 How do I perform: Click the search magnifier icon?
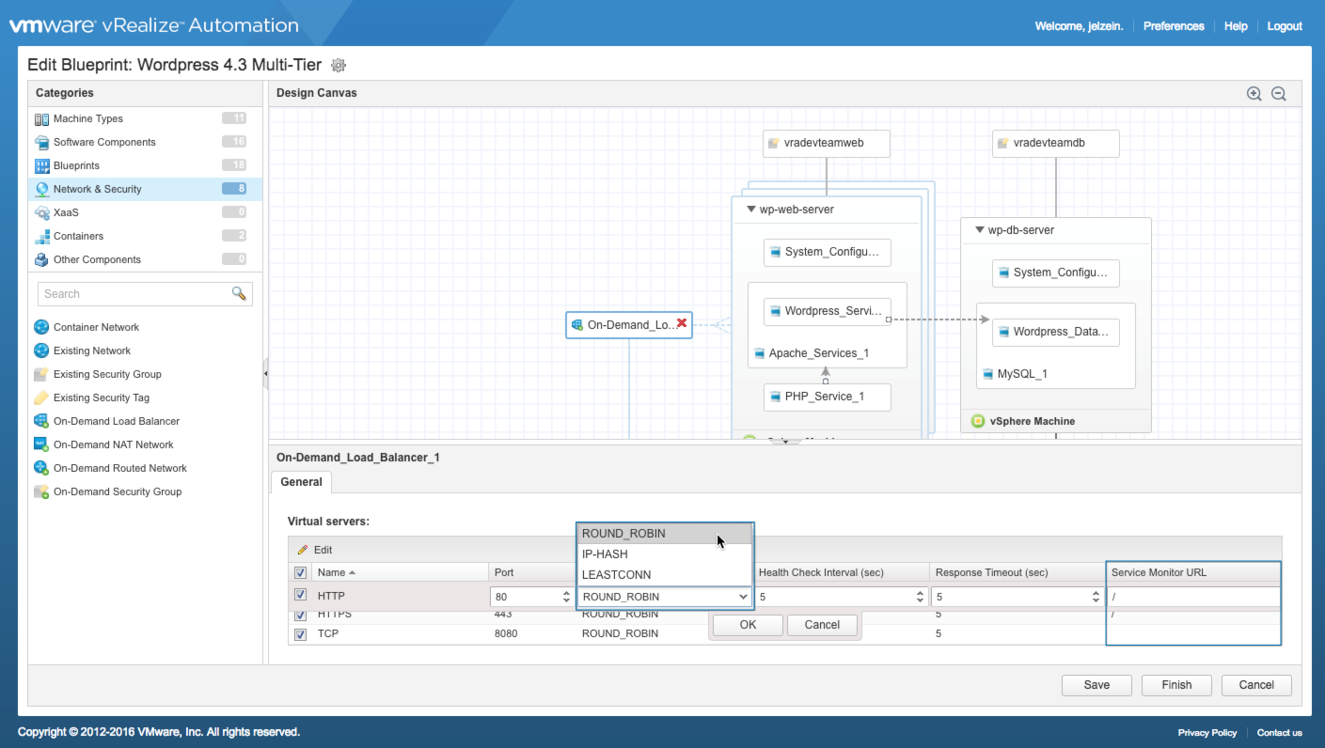[x=239, y=293]
